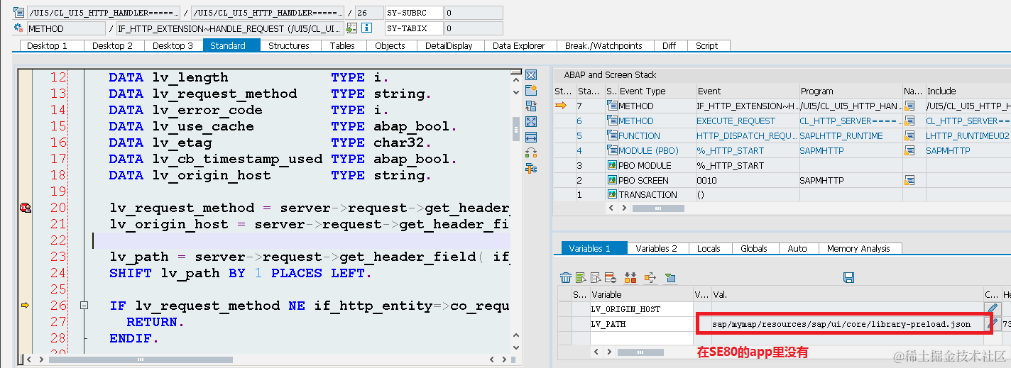Viewport: 1011px width, 368px height.
Task: Click the export arrow icon in variables toolbar
Action: click(x=650, y=277)
